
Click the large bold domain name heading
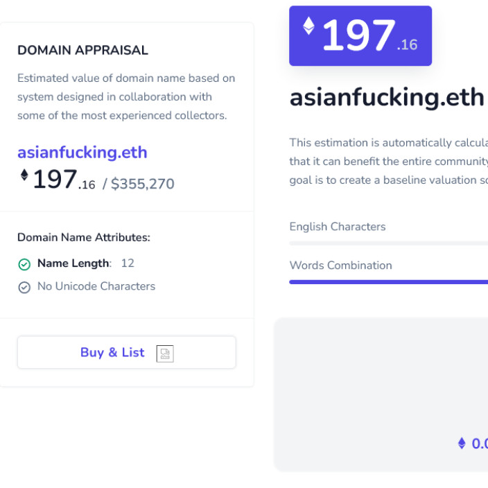[x=386, y=98]
